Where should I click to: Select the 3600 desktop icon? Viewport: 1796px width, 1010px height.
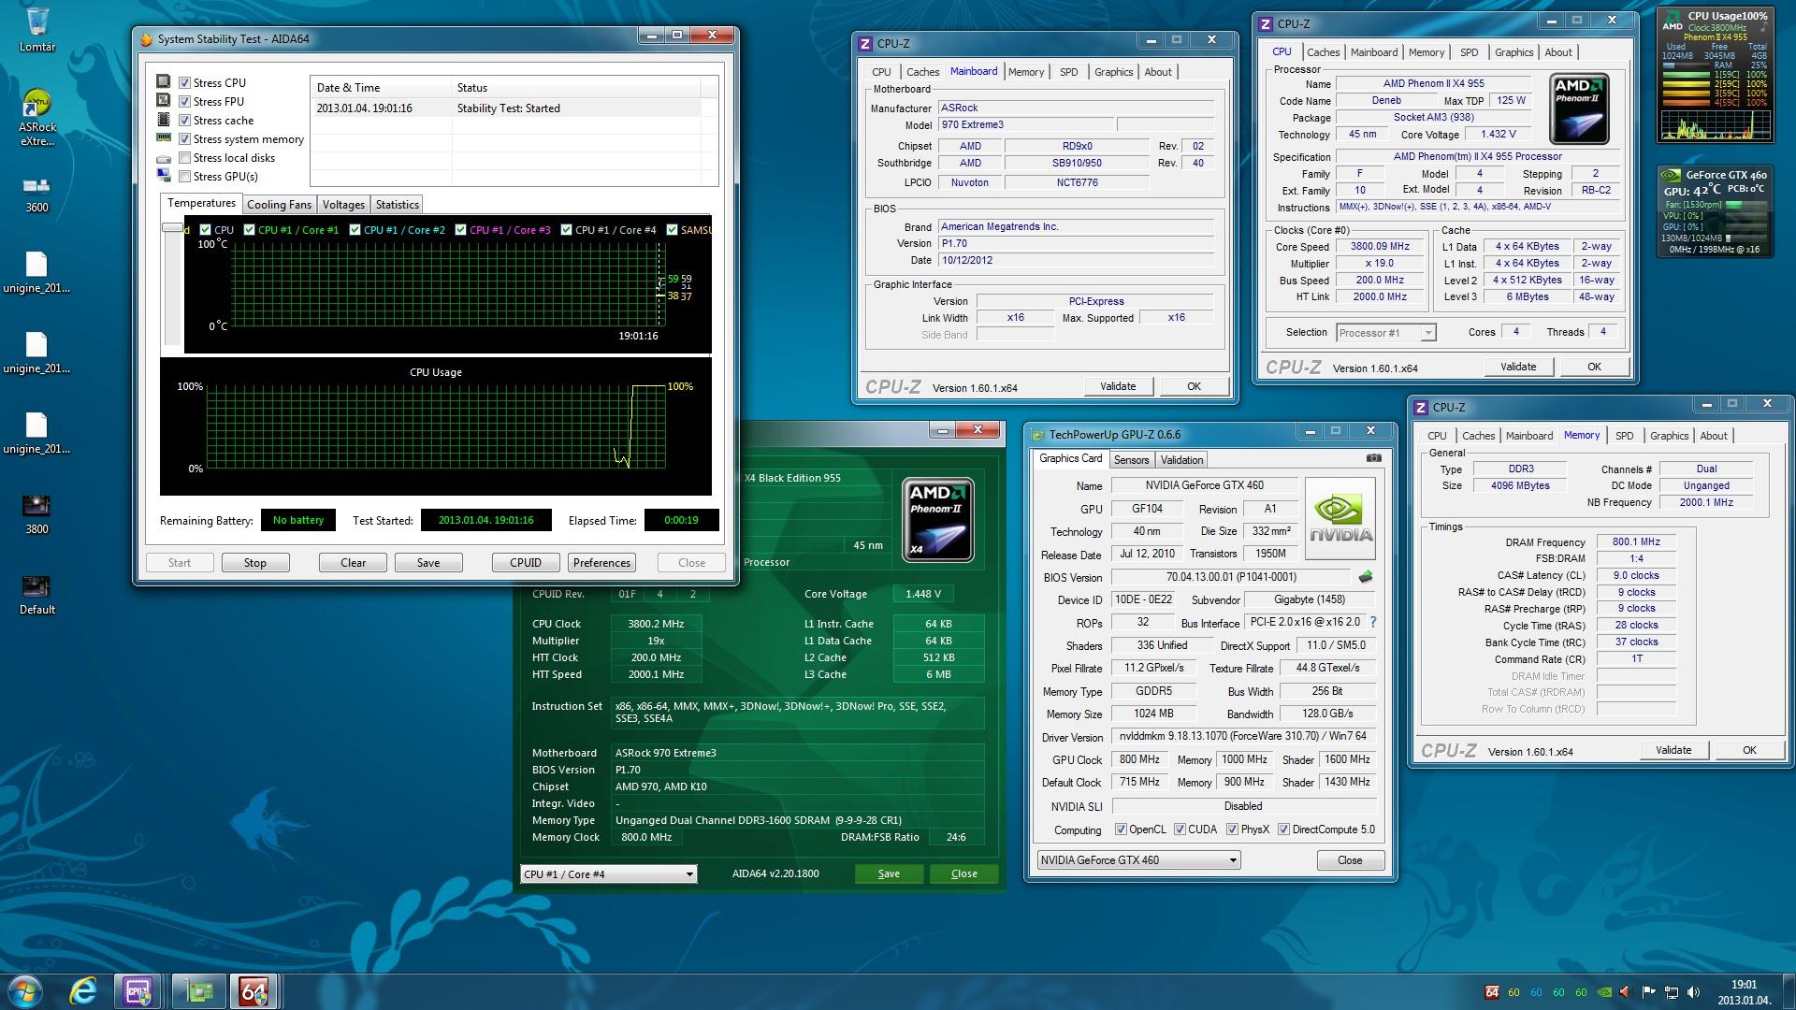click(x=37, y=194)
